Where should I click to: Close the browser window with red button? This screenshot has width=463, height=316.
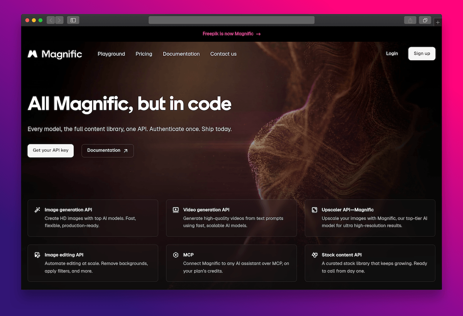coord(27,20)
